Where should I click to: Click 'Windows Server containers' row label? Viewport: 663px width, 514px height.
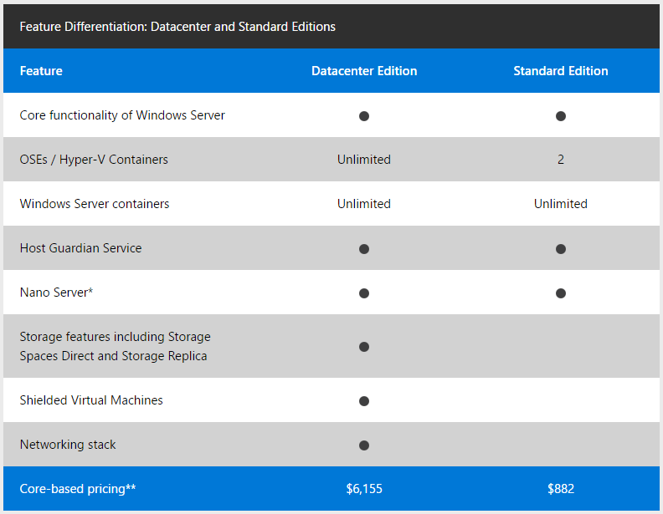(x=95, y=204)
